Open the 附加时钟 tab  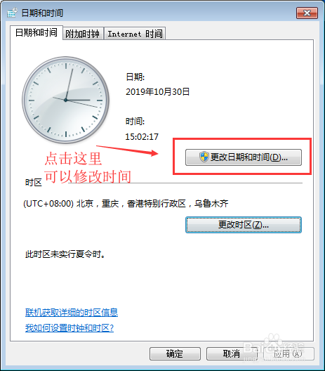point(83,34)
